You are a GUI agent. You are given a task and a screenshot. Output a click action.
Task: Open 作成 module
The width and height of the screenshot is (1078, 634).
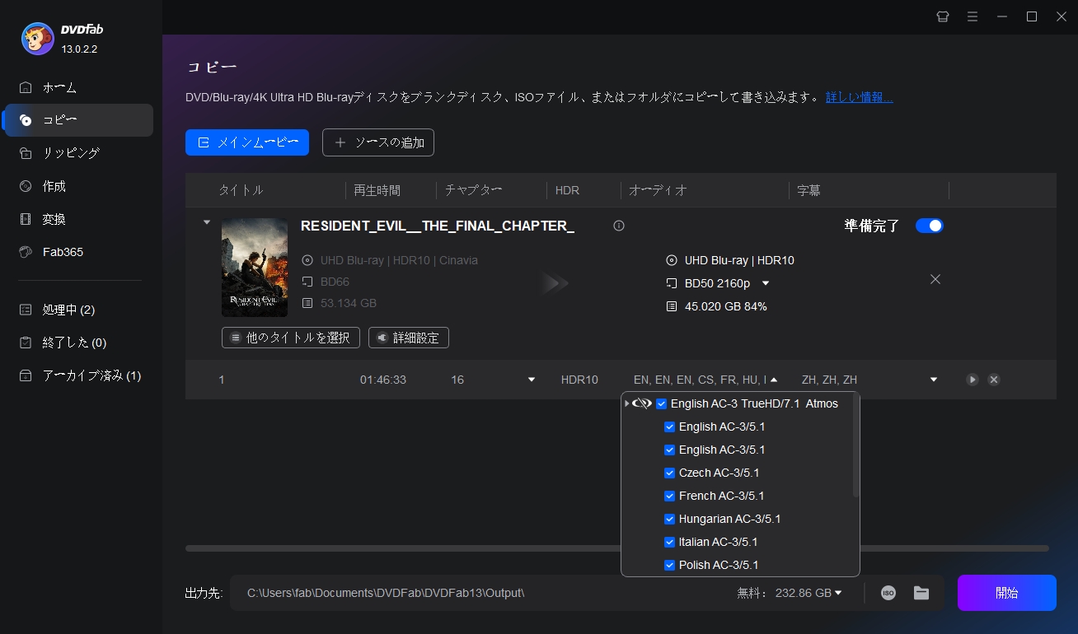[54, 186]
